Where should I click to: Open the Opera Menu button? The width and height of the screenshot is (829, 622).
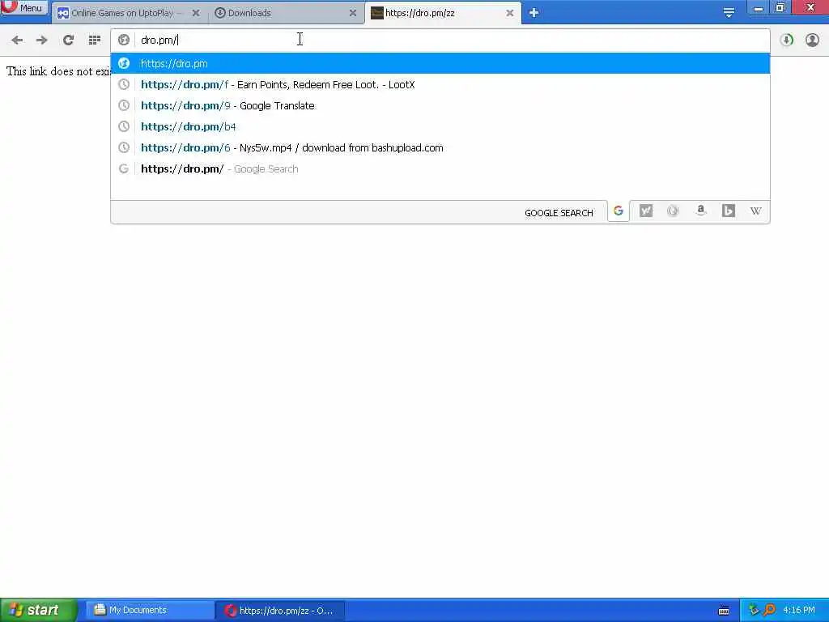coord(23,7)
